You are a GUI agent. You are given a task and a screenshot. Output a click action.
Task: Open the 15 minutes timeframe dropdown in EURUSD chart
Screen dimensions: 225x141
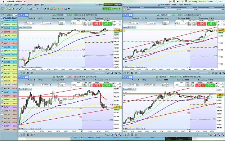coord(46,23)
